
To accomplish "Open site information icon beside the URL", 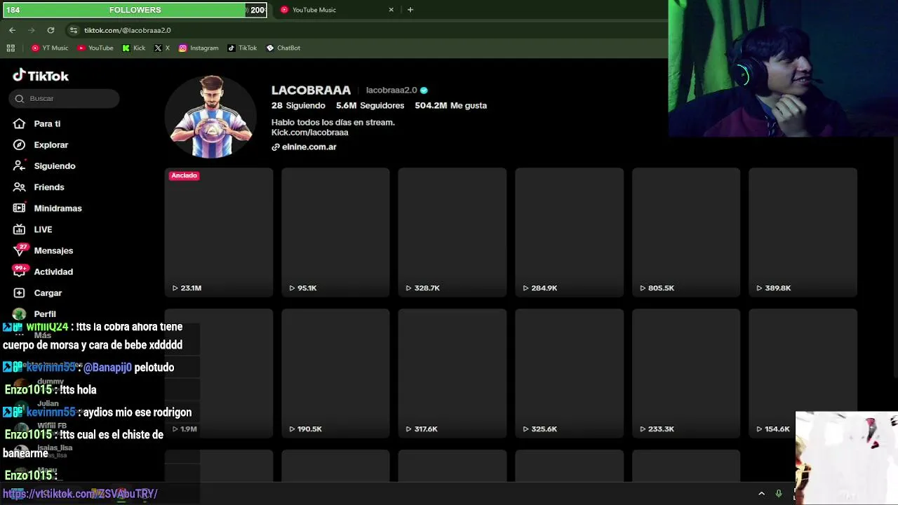I will [x=74, y=30].
